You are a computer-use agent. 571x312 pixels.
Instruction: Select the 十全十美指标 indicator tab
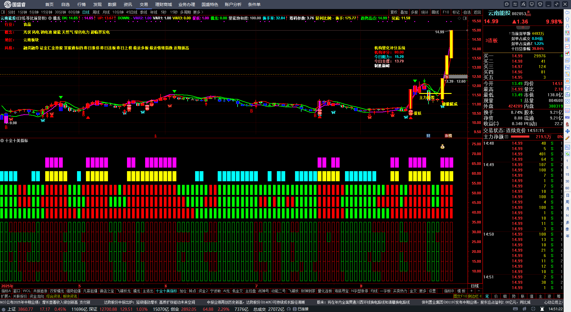167,291
